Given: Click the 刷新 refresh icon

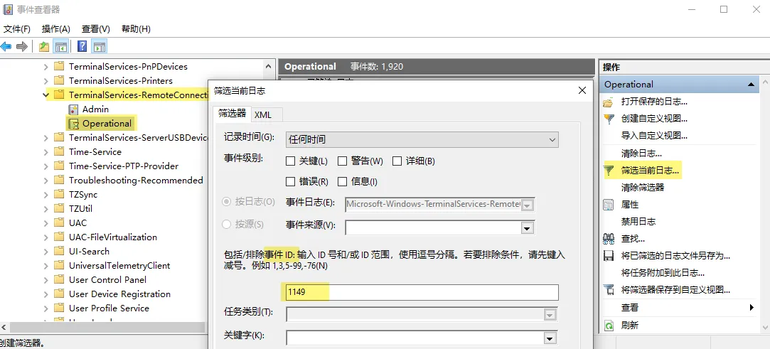Looking at the screenshot, I should (609, 326).
